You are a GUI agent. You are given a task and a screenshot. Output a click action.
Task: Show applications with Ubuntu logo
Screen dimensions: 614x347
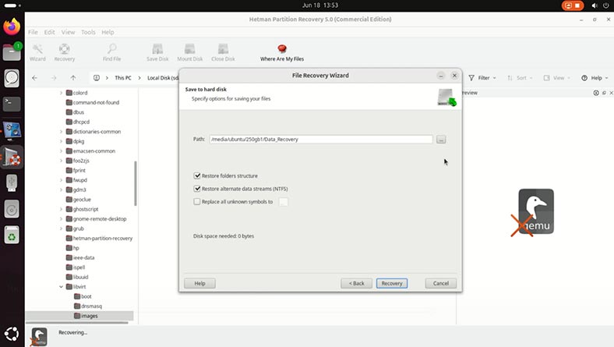[x=12, y=334]
